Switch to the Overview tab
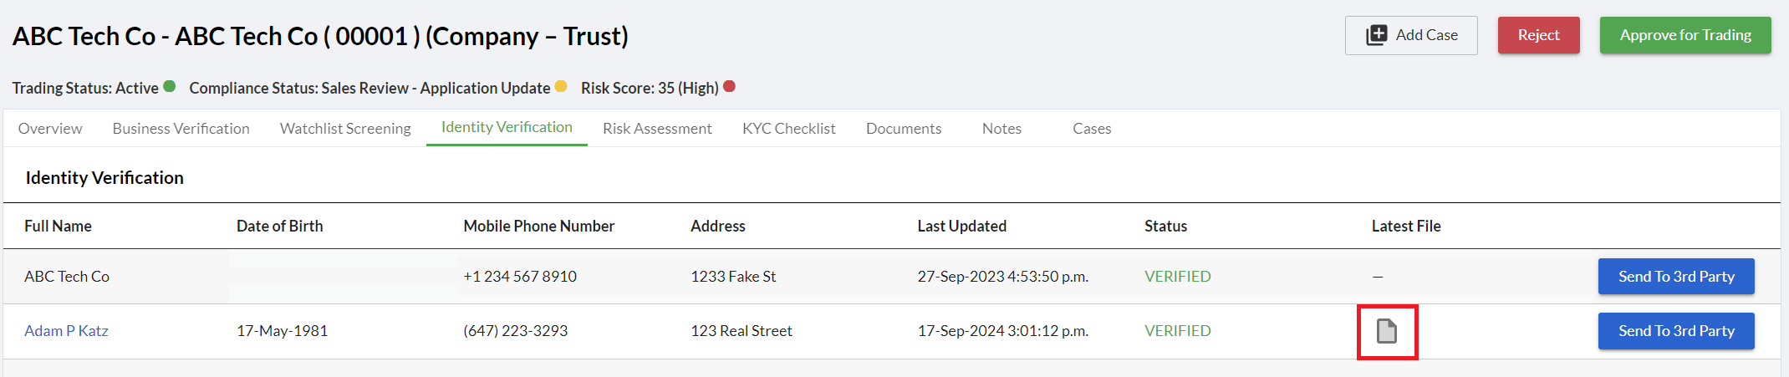This screenshot has width=1789, height=377. (x=50, y=129)
